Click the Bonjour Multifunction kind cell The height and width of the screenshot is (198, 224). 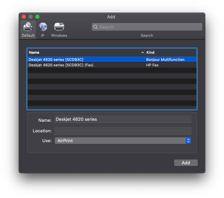[x=165, y=60]
